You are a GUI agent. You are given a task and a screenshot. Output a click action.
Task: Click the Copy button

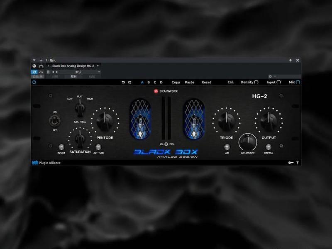point(176,82)
